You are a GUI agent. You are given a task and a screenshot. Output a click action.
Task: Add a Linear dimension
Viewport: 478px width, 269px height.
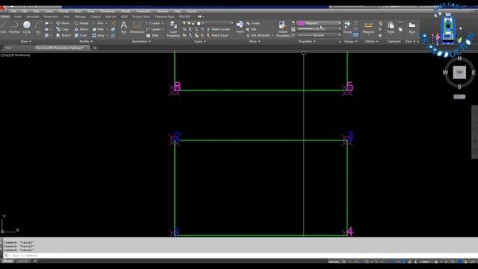[x=152, y=23]
